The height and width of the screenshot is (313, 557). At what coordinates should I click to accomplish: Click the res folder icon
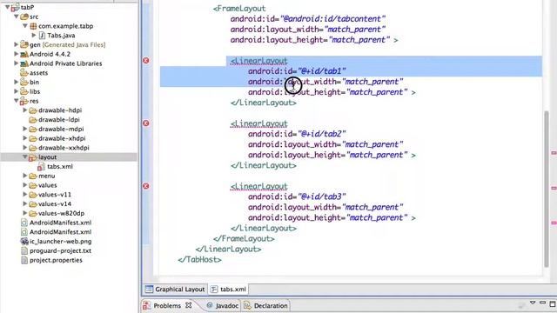(x=24, y=101)
